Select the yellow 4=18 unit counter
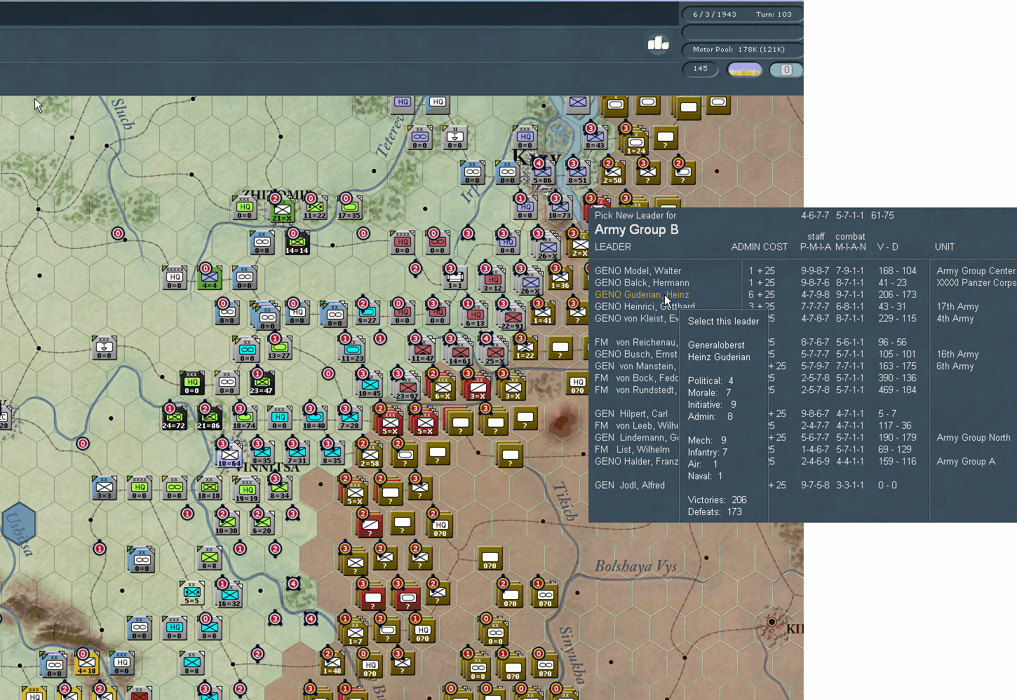This screenshot has height=700, width=1017. [x=86, y=663]
